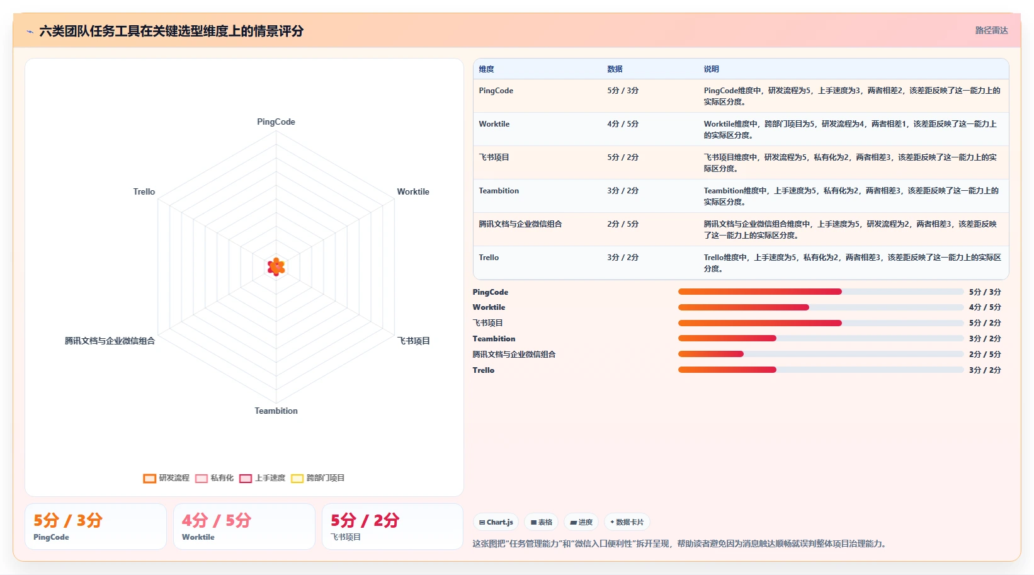Click the Teambition progress bar
Viewport: 1034px width, 575px height.
(x=821, y=339)
